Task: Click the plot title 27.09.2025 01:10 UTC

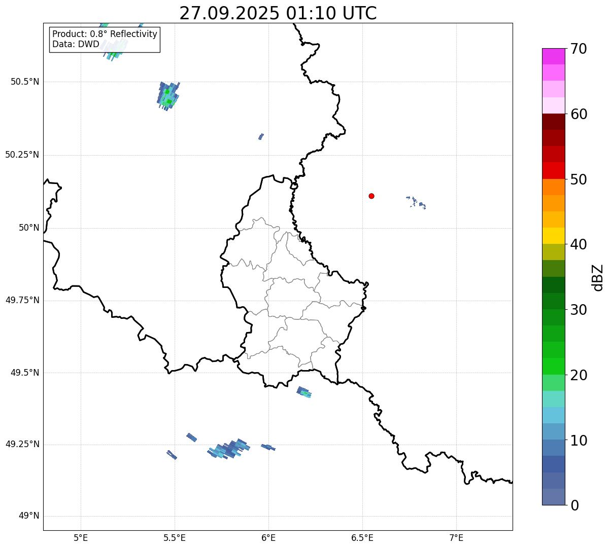Action: coord(278,13)
